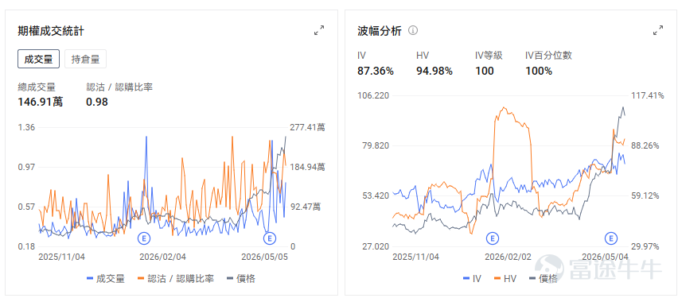678x298 pixels.
Task: Toggle the HV legend series
Action: coord(505,279)
